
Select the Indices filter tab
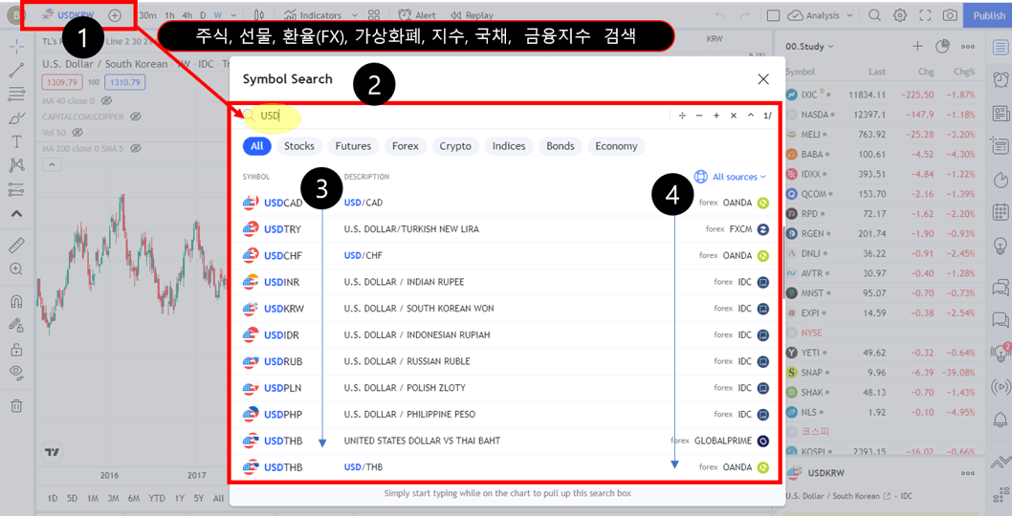(509, 146)
